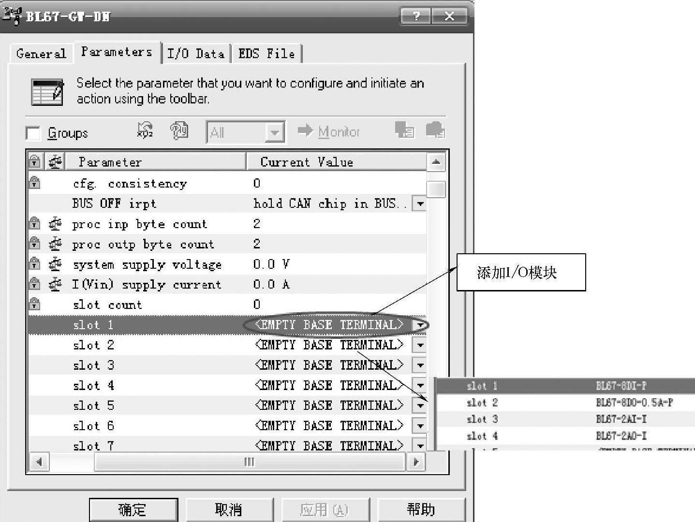Viewport: 695px width, 522px height.
Task: Select the system supply voltage parameter
Action: click(227, 264)
